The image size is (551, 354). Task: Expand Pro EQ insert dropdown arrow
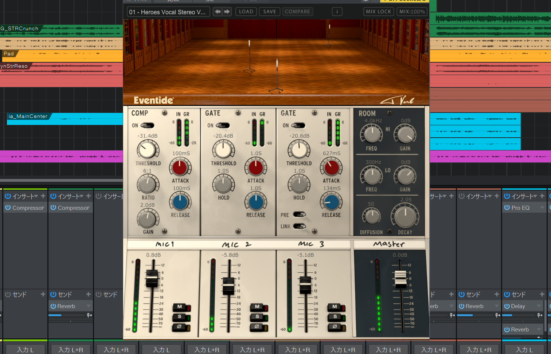pyautogui.click(x=542, y=208)
